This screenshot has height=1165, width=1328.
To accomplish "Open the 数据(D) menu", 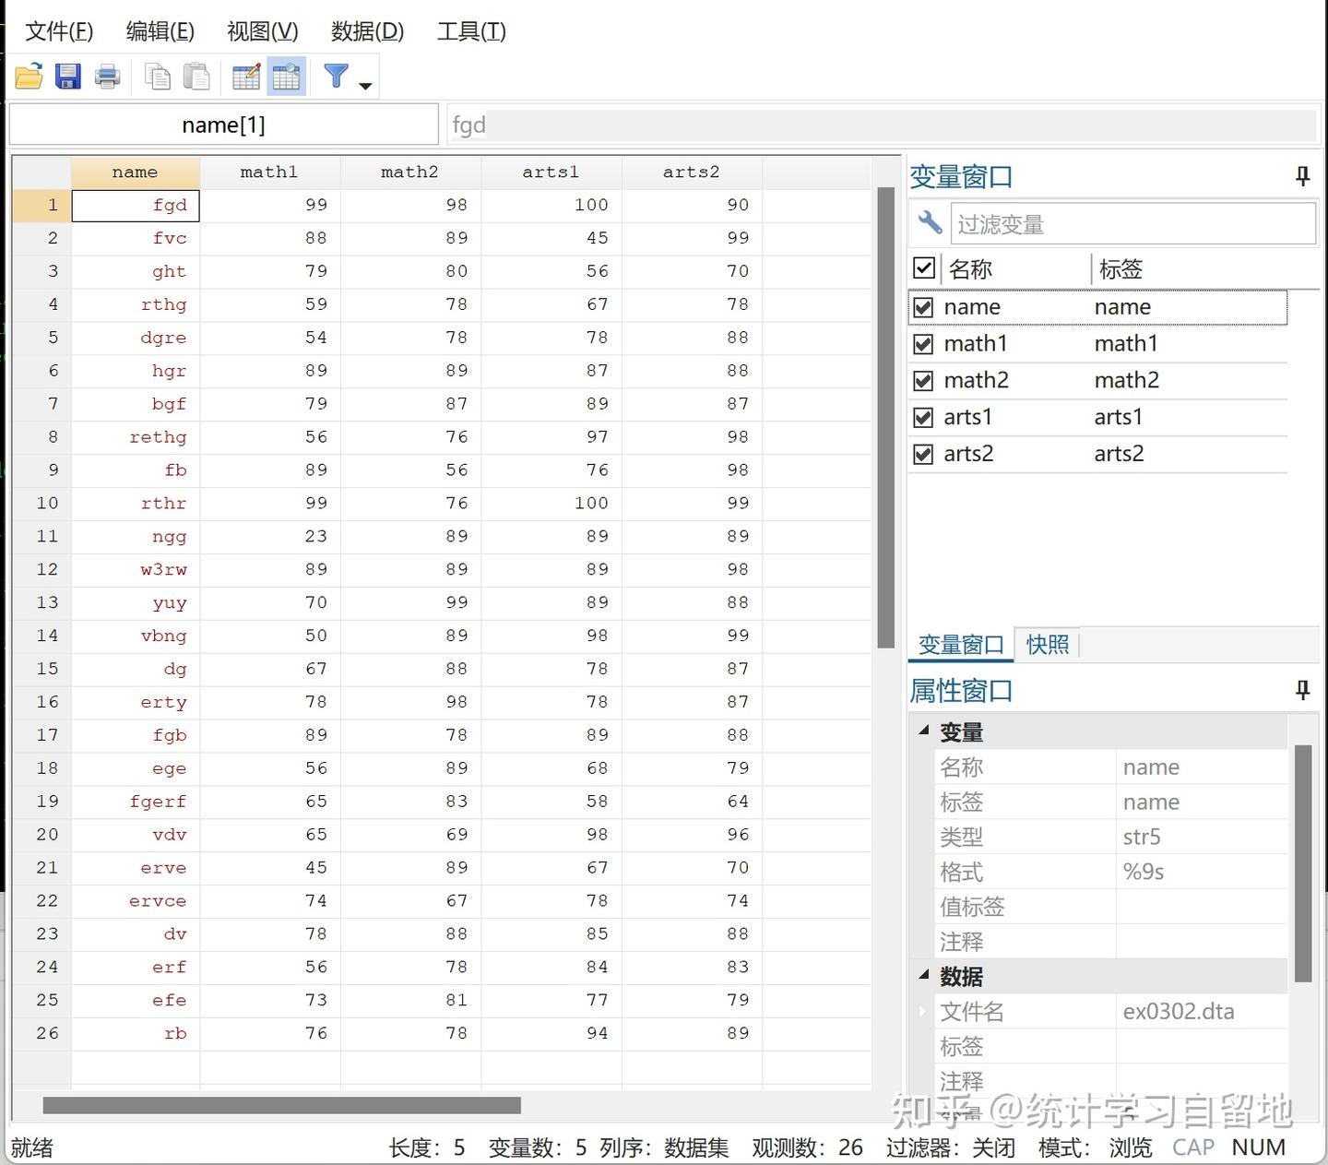I will [x=367, y=30].
